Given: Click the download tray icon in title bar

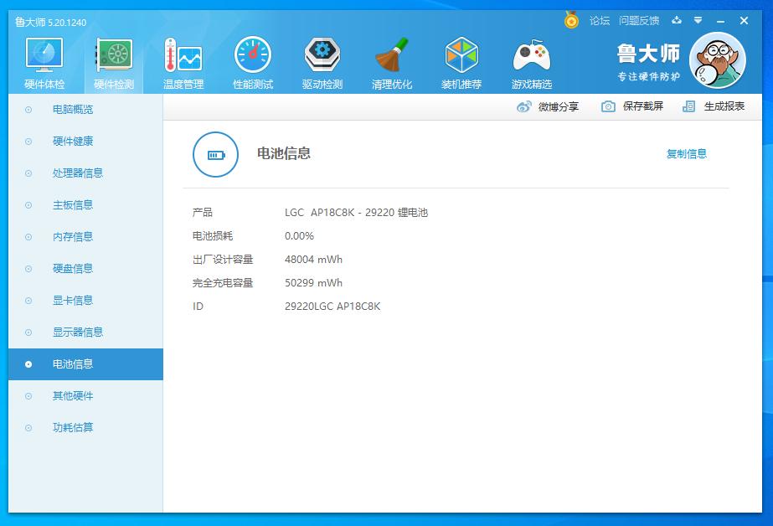Looking at the screenshot, I should click(x=677, y=21).
